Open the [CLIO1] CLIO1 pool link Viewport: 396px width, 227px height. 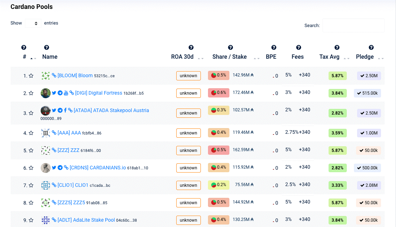73,185
